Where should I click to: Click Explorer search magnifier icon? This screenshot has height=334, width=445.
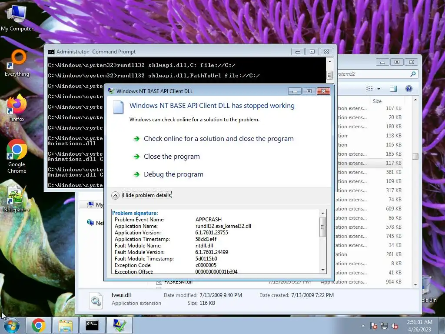click(413, 74)
